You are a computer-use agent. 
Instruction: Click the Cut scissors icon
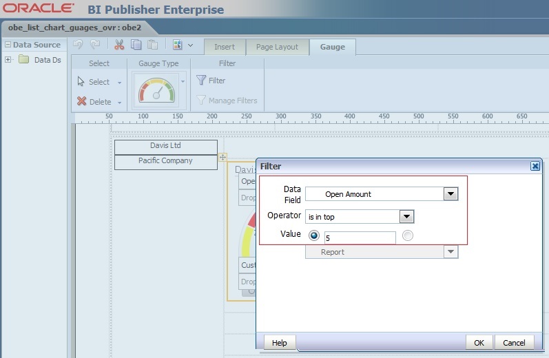tap(119, 45)
